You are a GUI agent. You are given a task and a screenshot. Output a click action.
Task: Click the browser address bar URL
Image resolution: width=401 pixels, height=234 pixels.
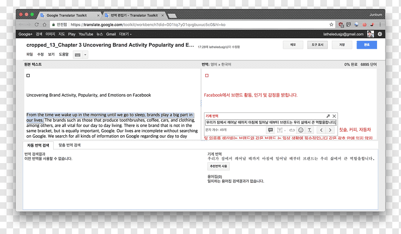click(x=148, y=24)
